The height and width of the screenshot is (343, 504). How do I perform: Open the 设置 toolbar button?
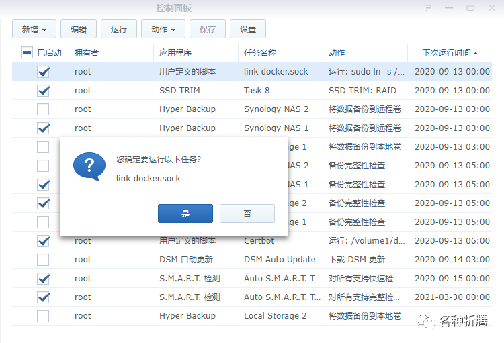click(x=248, y=30)
